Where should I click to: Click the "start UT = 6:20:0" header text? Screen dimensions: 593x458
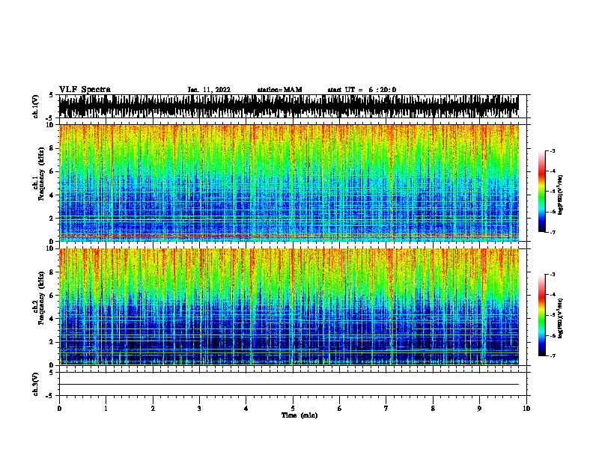point(362,90)
